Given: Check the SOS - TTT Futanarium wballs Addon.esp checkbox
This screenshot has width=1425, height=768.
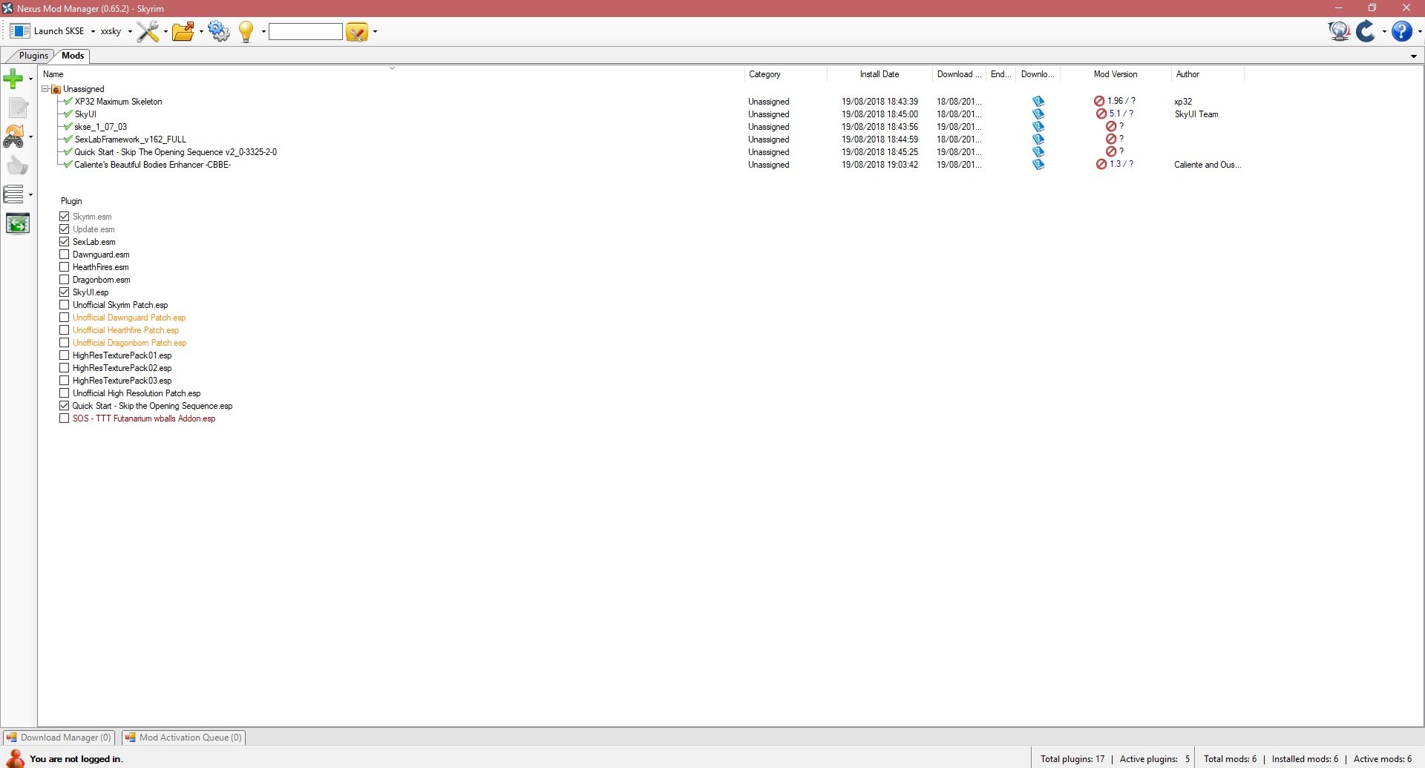Looking at the screenshot, I should pyautogui.click(x=65, y=419).
